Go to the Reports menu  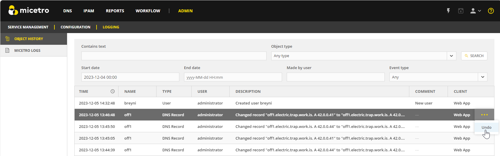click(x=115, y=11)
